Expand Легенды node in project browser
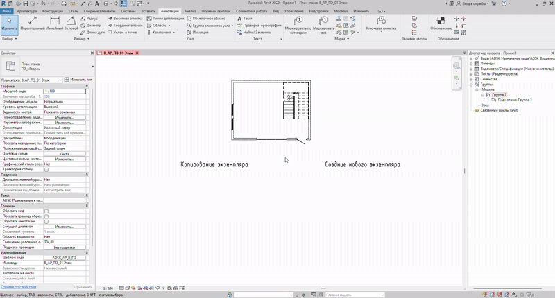555x298 pixels. coord(471,64)
